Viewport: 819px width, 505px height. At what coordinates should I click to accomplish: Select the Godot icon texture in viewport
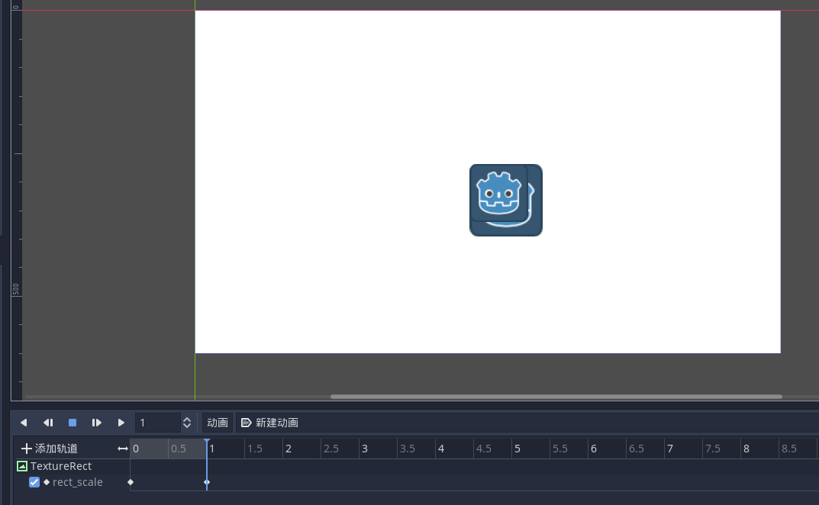[505, 200]
